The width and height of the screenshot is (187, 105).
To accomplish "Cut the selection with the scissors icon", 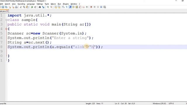I will click(x=21, y=7).
